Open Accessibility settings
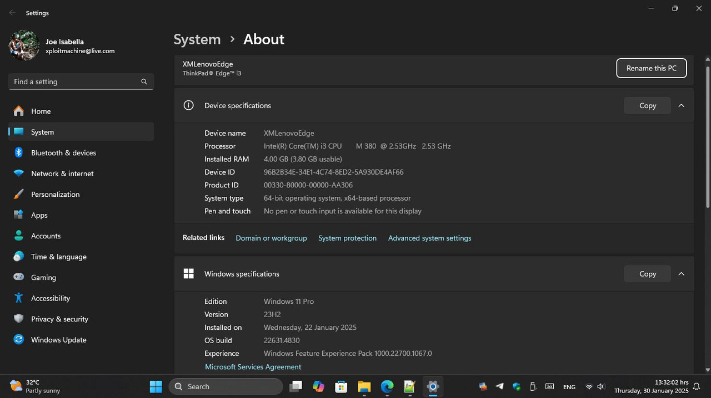The image size is (711, 398). click(x=50, y=298)
